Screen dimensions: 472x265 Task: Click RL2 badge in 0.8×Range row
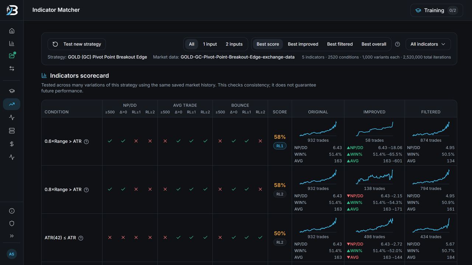click(x=280, y=194)
